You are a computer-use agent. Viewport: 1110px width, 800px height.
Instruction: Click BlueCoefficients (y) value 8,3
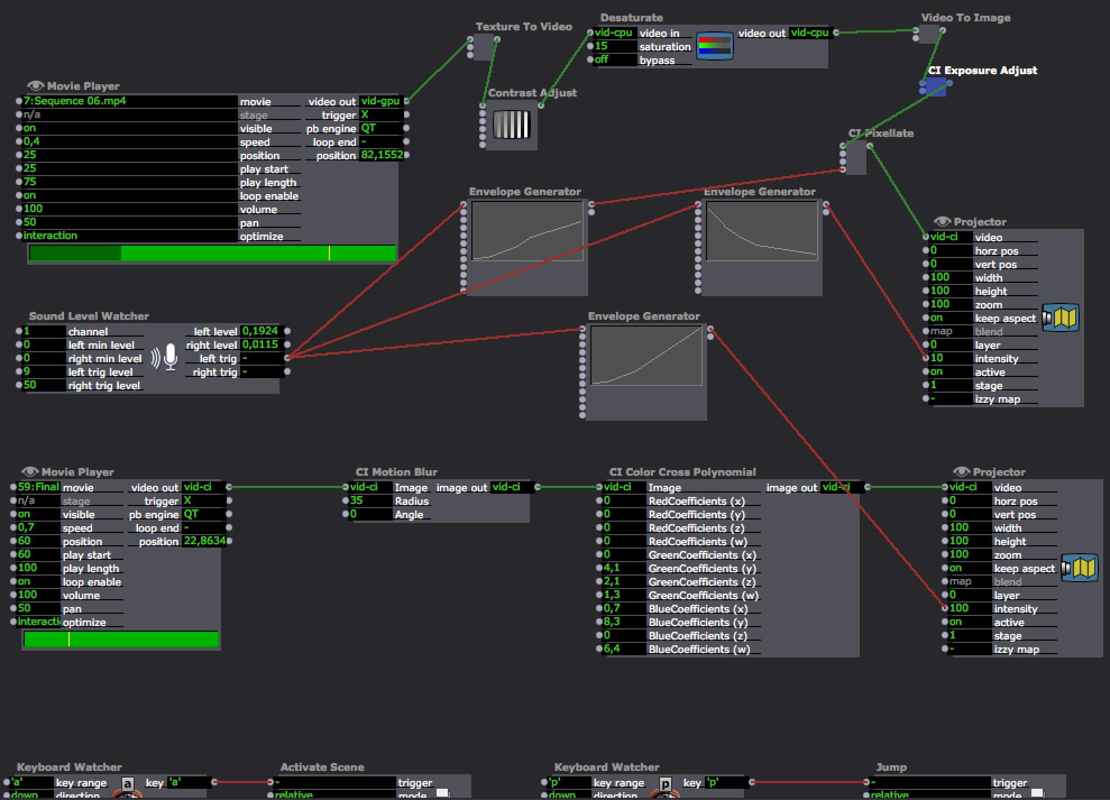point(624,622)
